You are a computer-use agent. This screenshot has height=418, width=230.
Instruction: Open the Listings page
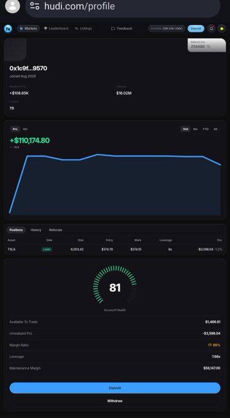83,28
